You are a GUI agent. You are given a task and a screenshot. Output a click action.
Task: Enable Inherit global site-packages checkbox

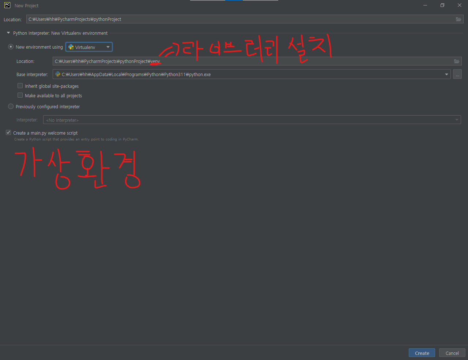coord(20,86)
